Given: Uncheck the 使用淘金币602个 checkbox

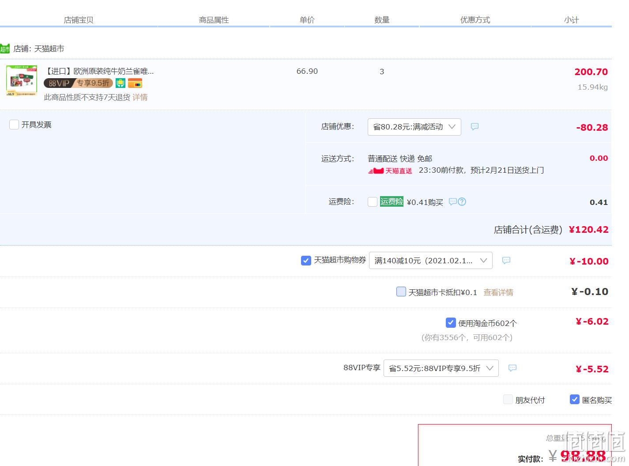Looking at the screenshot, I should tap(451, 322).
